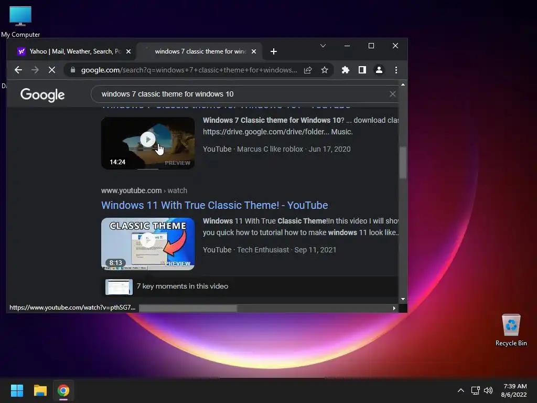Viewport: 537px width, 403px height.
Task: Select the windows 7 classic theme tab
Action: point(199,51)
